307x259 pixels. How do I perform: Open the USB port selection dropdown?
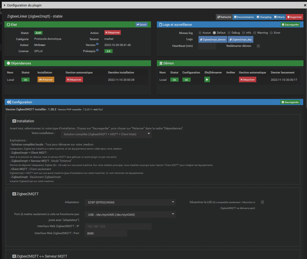tap(130, 215)
